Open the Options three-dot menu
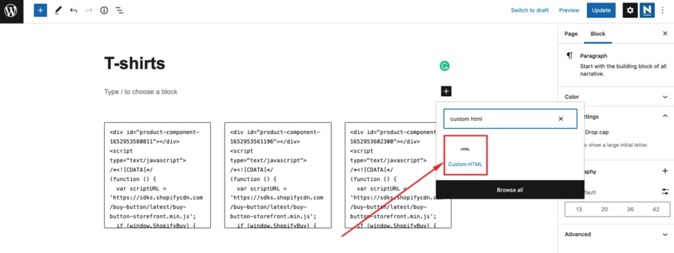Screen dimensions: 674x253 [x=663, y=10]
